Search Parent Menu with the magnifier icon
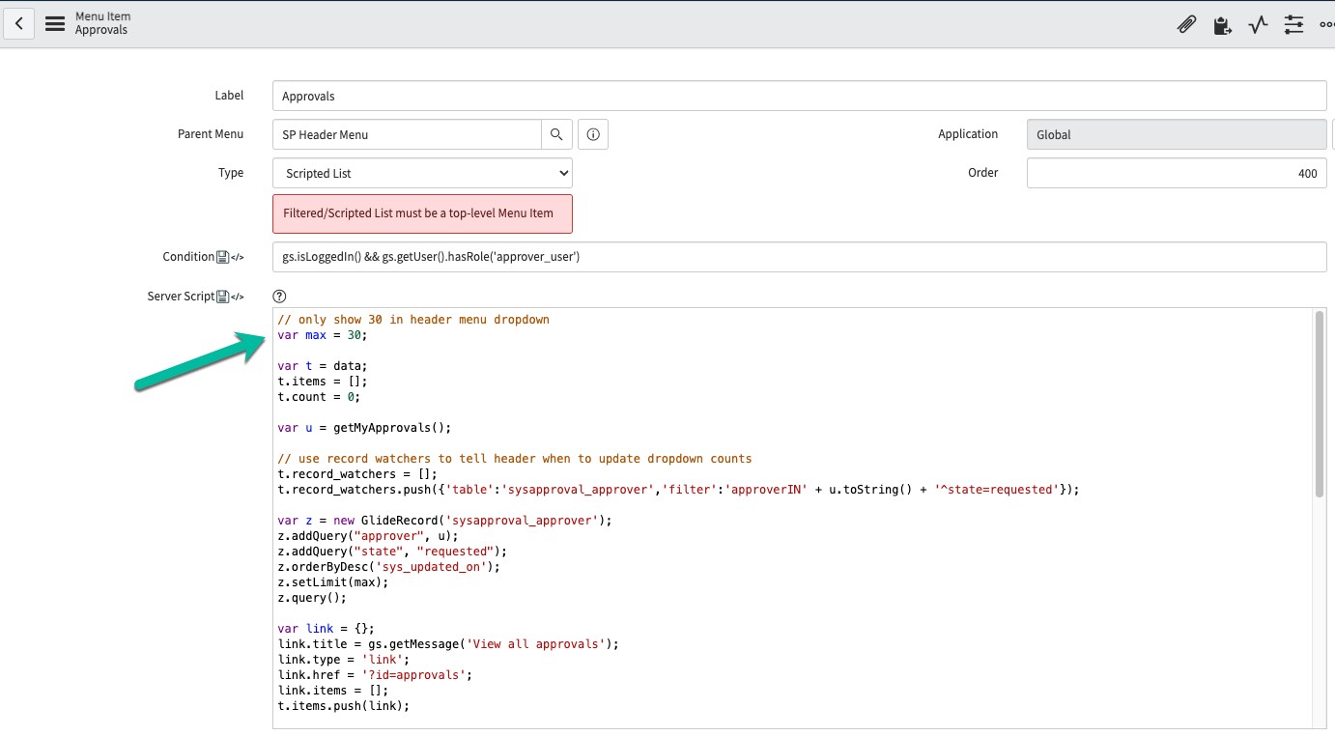Viewport: 1335px width, 736px height. (556, 134)
